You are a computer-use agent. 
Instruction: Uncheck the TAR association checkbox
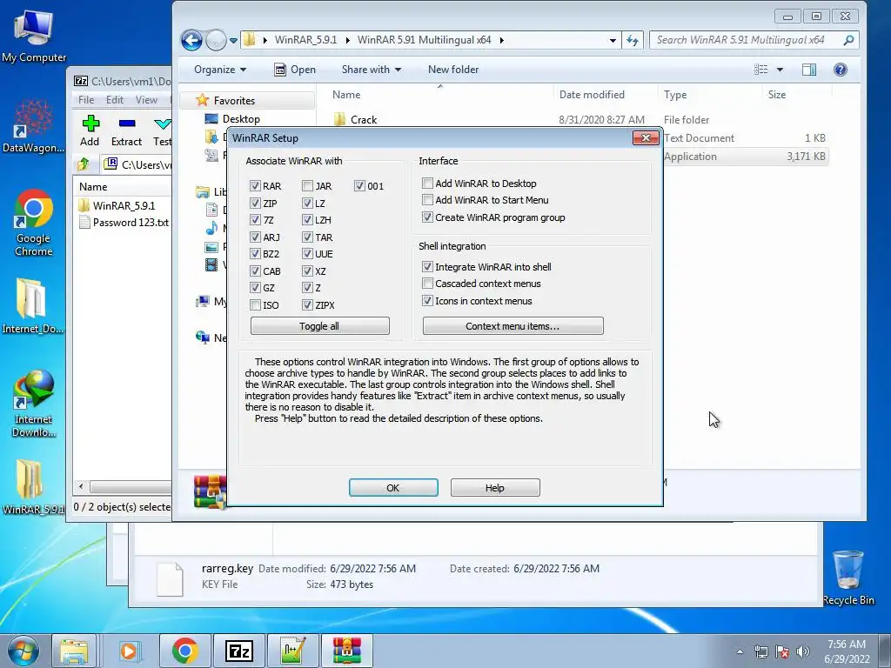coord(307,237)
